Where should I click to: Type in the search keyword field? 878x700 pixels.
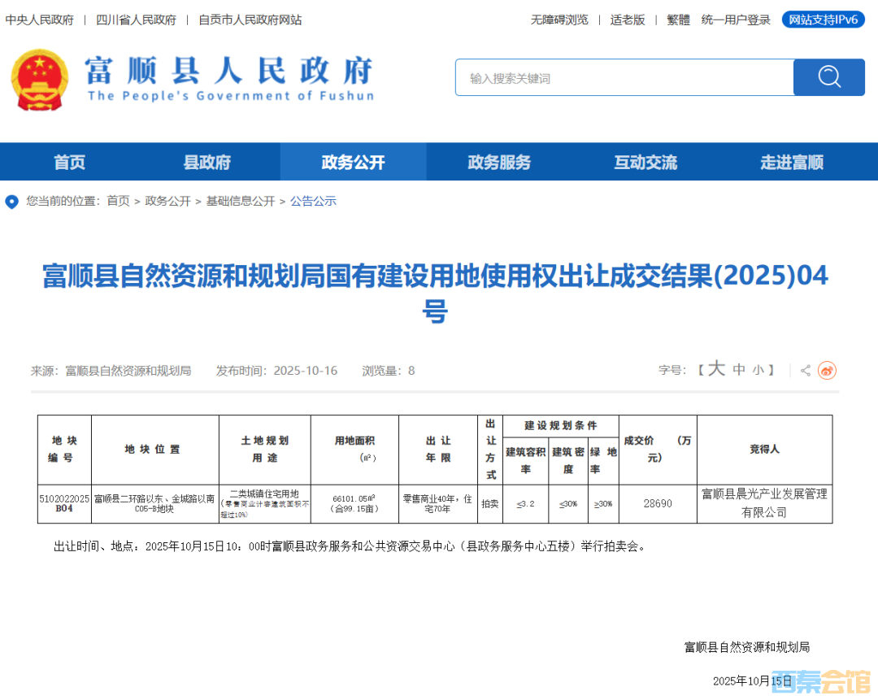pos(624,78)
